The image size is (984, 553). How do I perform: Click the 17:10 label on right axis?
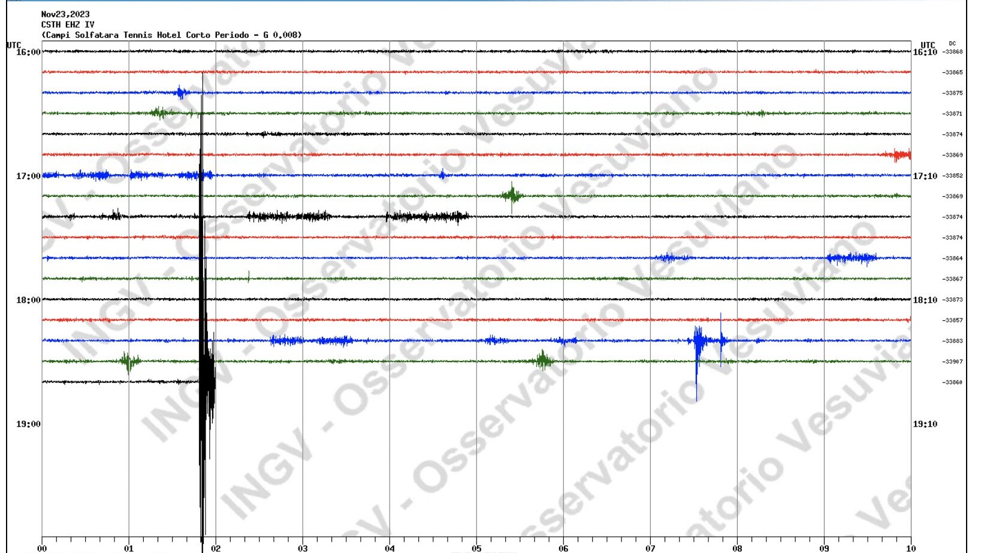coord(925,176)
